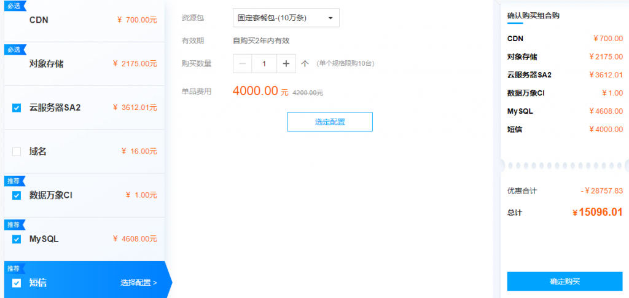
Task: Click the 确定购买 button
Action: pos(565,281)
